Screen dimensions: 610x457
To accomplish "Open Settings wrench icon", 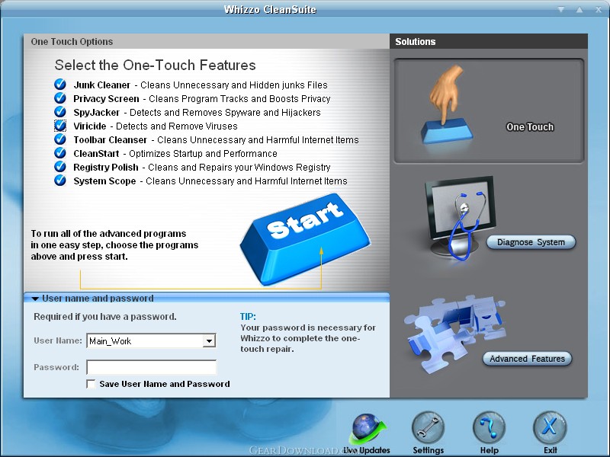I will [x=428, y=427].
